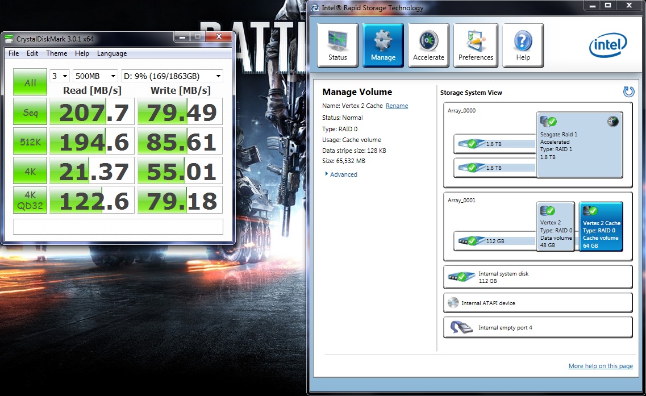The height and width of the screenshot is (396, 646).
Task: Click the Intel Rapid Storage title bar icon
Action: pos(315,8)
